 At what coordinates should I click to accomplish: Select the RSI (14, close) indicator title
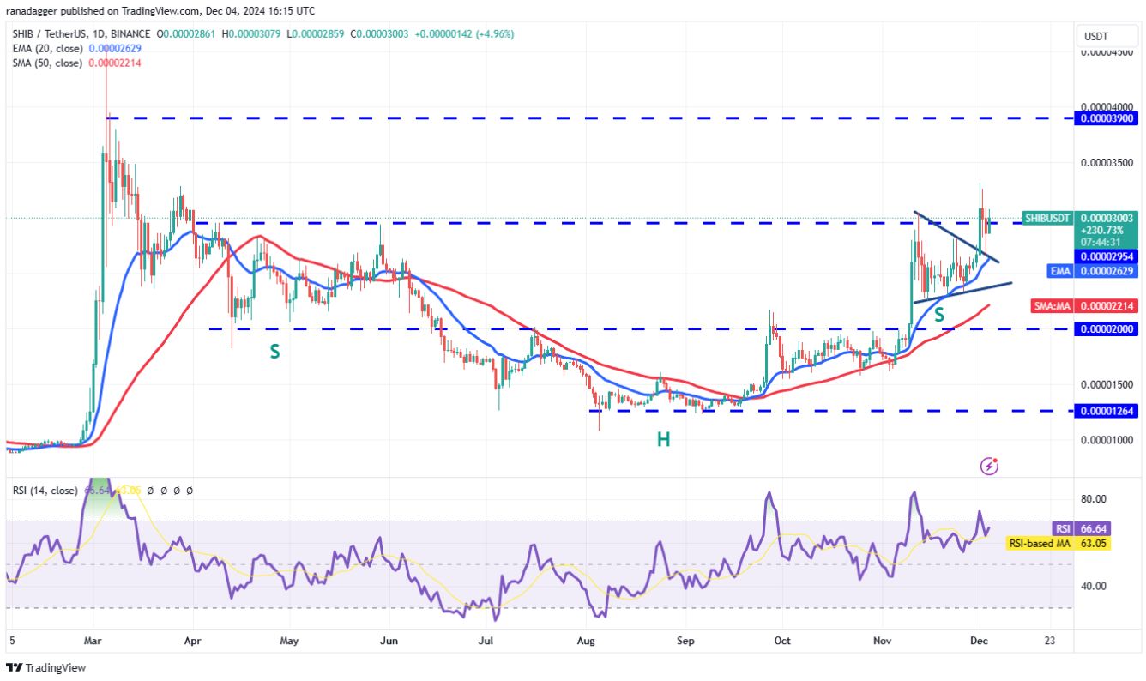point(45,491)
